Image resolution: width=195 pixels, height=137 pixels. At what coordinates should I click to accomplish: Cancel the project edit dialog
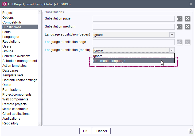(102, 131)
